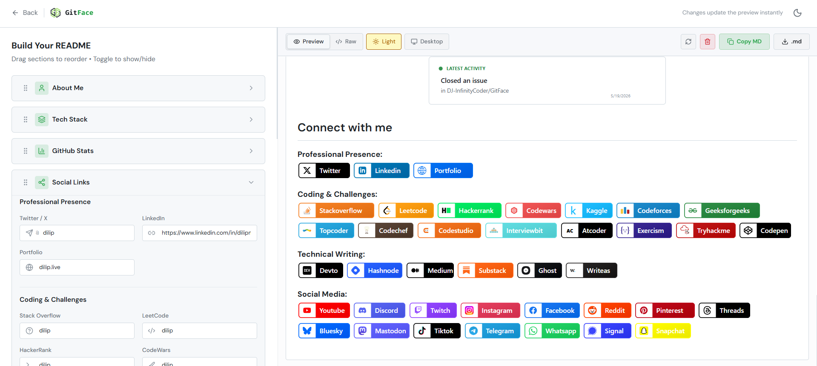Click the Portfolio input field

77,267
